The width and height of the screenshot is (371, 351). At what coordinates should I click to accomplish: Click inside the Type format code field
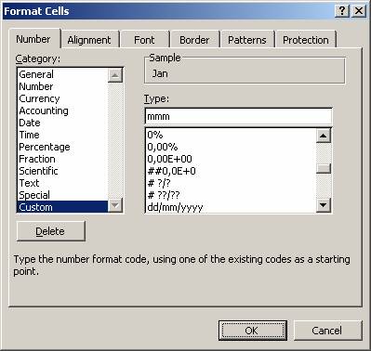pyautogui.click(x=238, y=117)
